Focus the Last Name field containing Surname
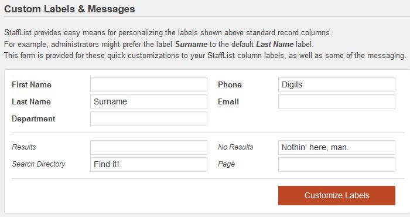The height and width of the screenshot is (217, 410). click(149, 101)
